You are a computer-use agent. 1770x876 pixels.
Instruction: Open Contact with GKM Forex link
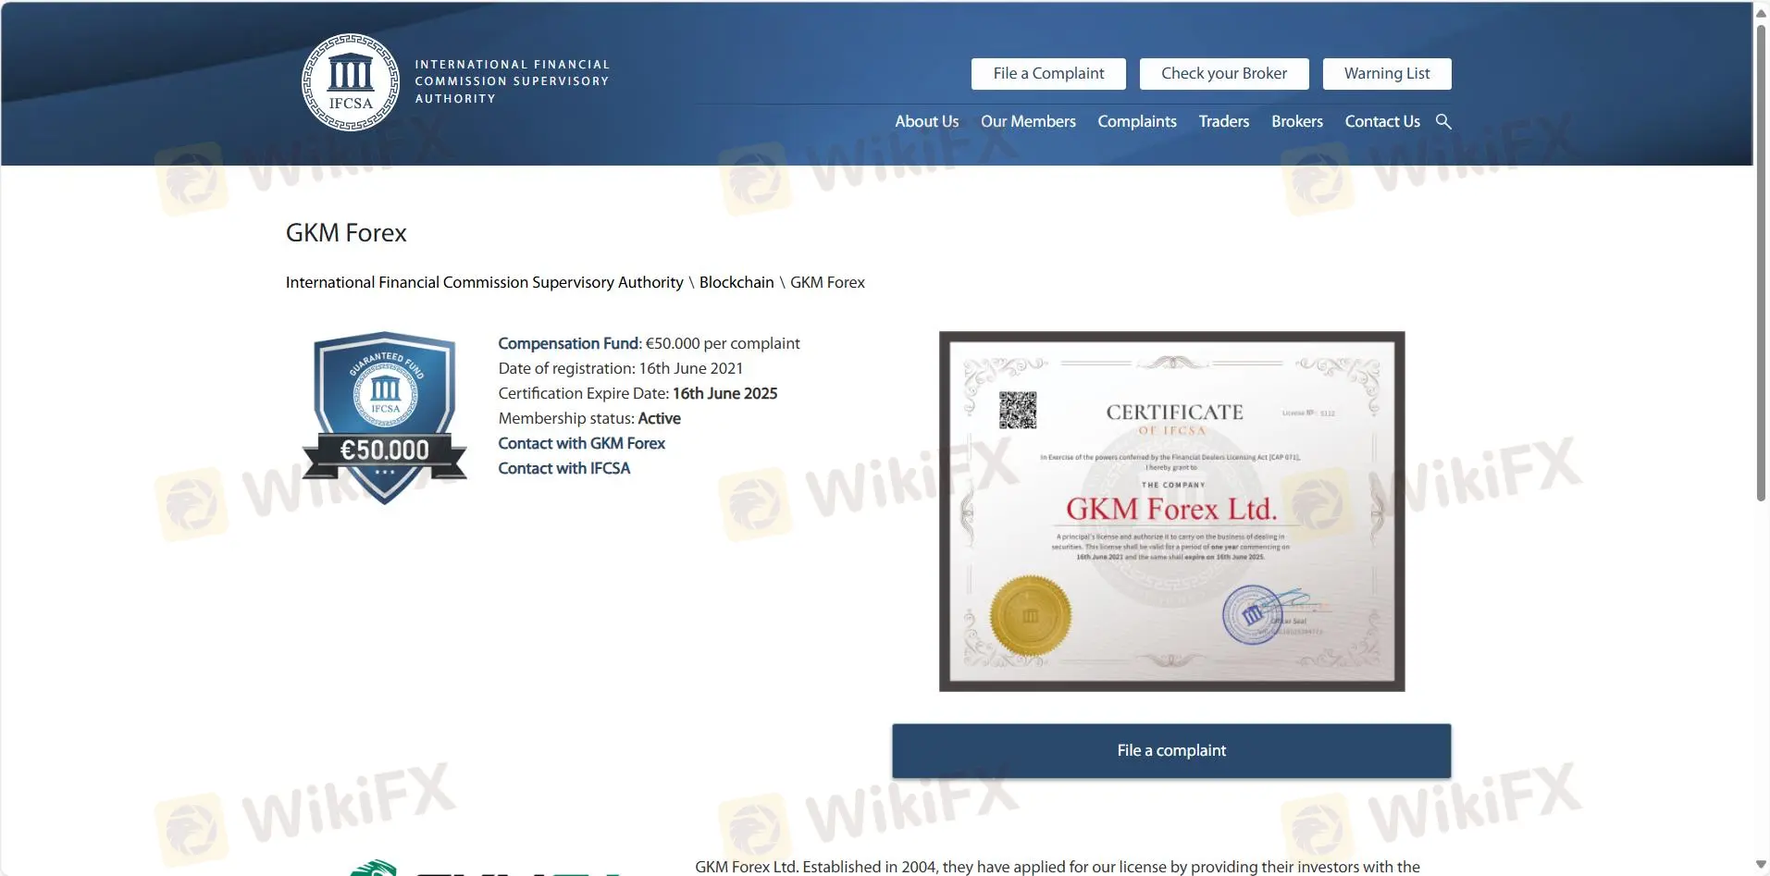581,443
